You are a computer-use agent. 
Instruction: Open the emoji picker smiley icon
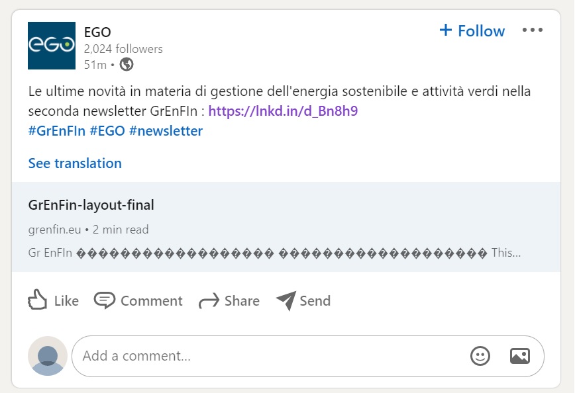[x=480, y=356]
